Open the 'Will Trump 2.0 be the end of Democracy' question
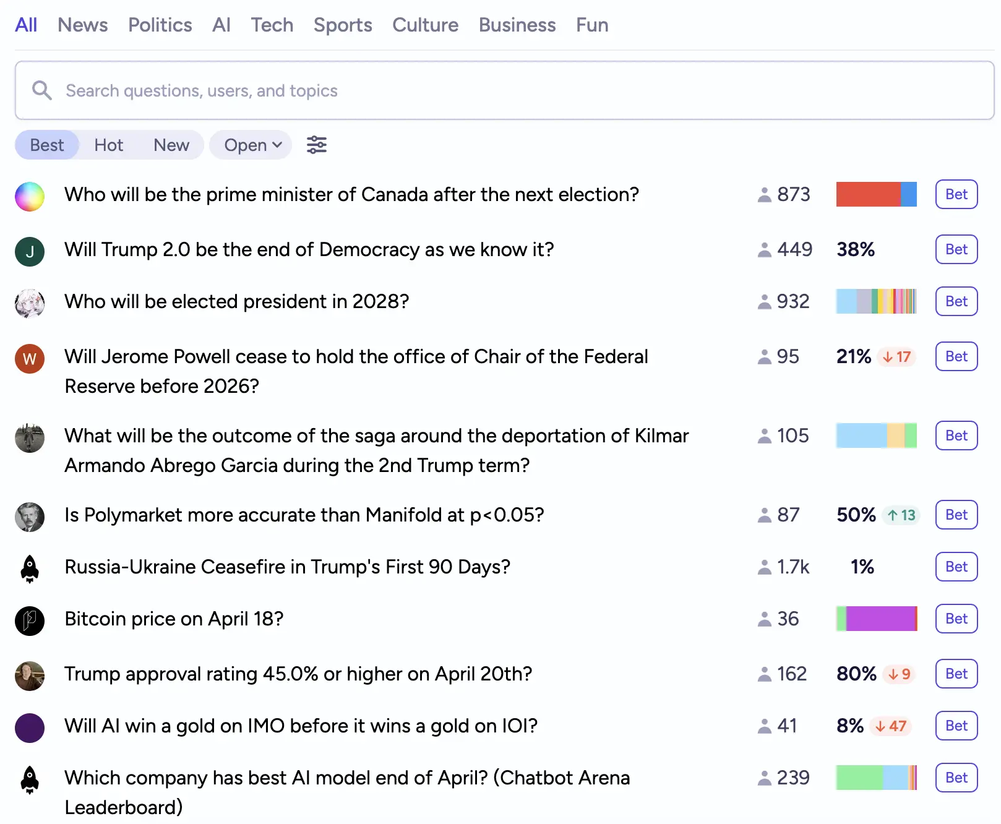The width and height of the screenshot is (1001, 824). [309, 249]
